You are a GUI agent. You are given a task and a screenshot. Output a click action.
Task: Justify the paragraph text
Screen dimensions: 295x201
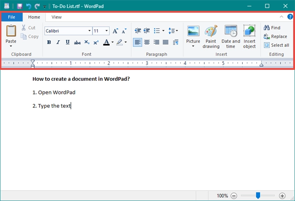(x=166, y=42)
